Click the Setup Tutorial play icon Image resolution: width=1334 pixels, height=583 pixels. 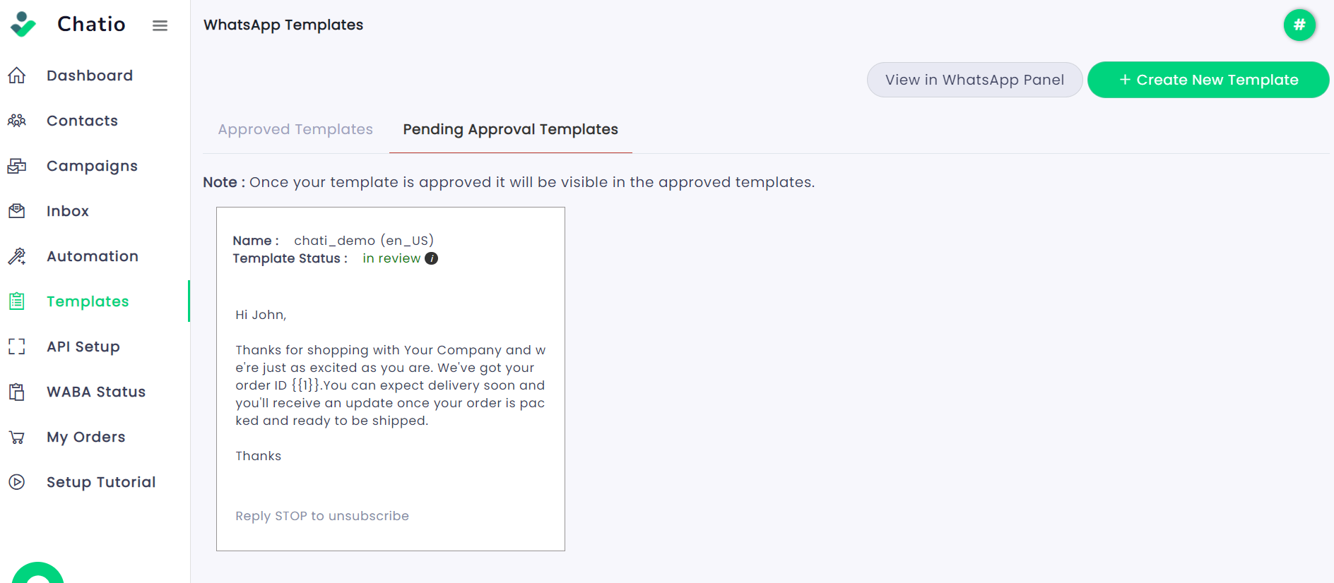[x=17, y=482]
